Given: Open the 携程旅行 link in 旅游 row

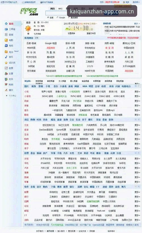Looking at the screenshot, I should (111, 130).
